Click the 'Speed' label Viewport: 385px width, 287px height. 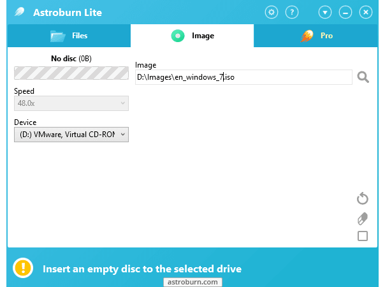(x=24, y=91)
